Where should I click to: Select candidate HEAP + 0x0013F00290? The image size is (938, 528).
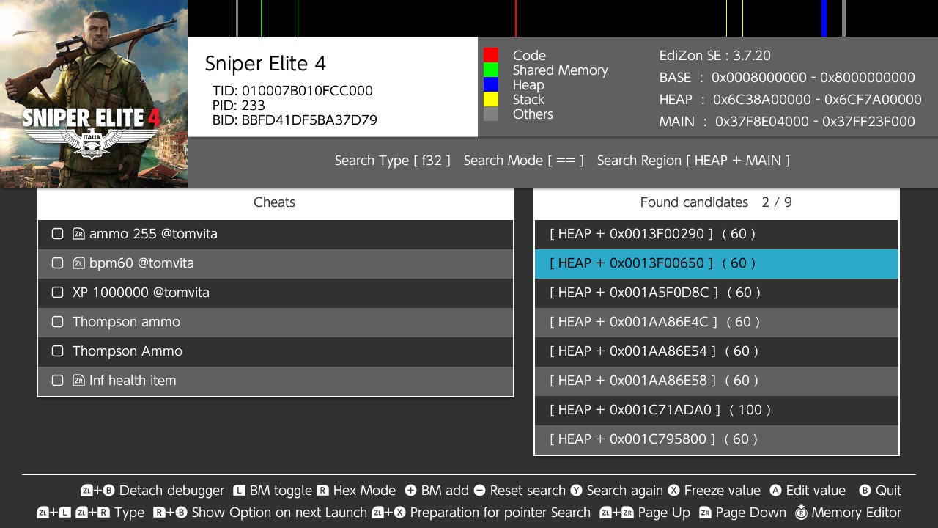717,234
